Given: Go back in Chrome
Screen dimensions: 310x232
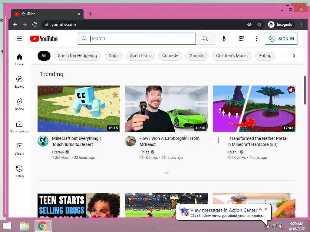Looking at the screenshot, I should click(15, 24).
